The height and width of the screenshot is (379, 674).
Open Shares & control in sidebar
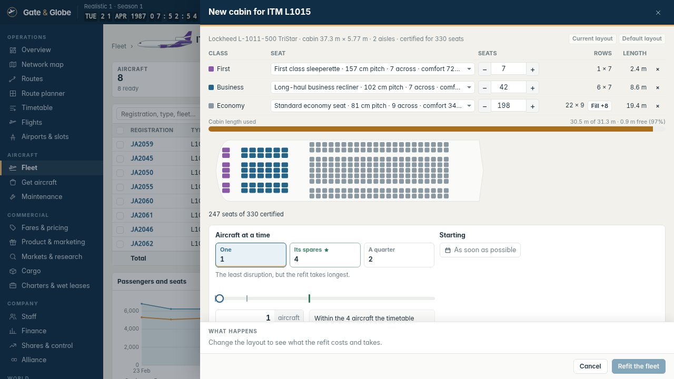(52, 345)
